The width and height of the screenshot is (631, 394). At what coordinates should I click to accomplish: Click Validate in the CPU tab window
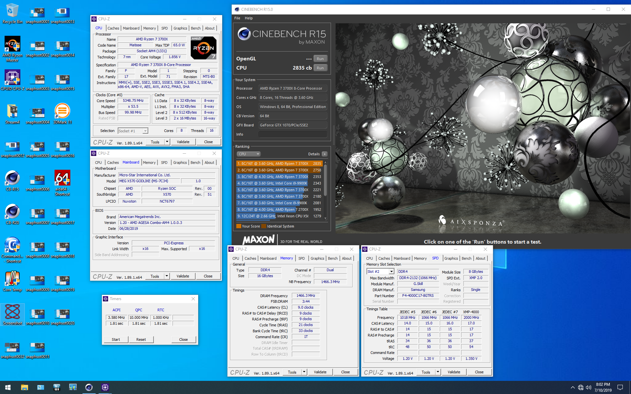[183, 142]
